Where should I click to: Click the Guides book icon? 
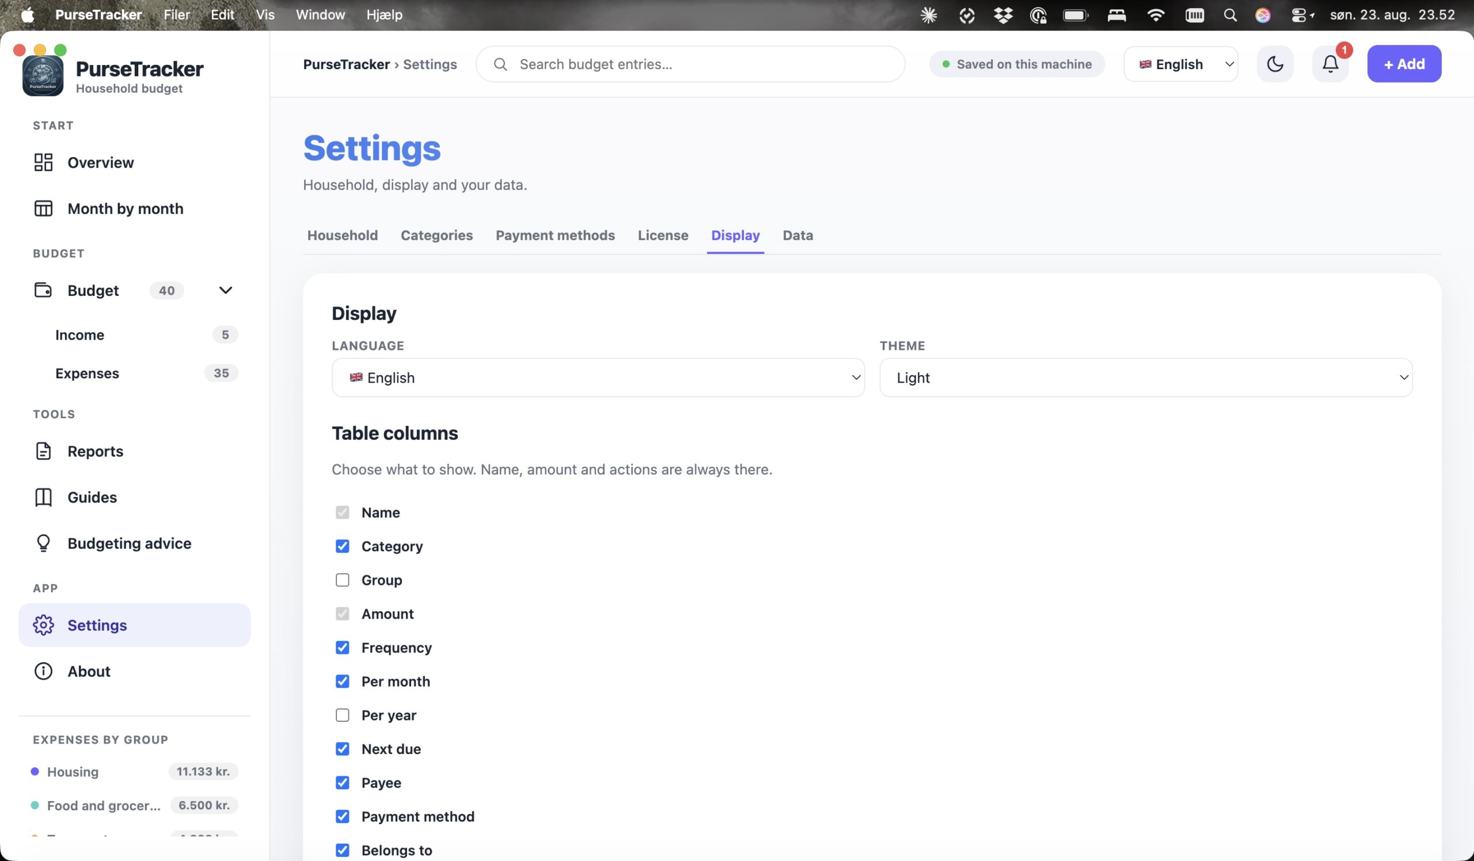(x=43, y=497)
